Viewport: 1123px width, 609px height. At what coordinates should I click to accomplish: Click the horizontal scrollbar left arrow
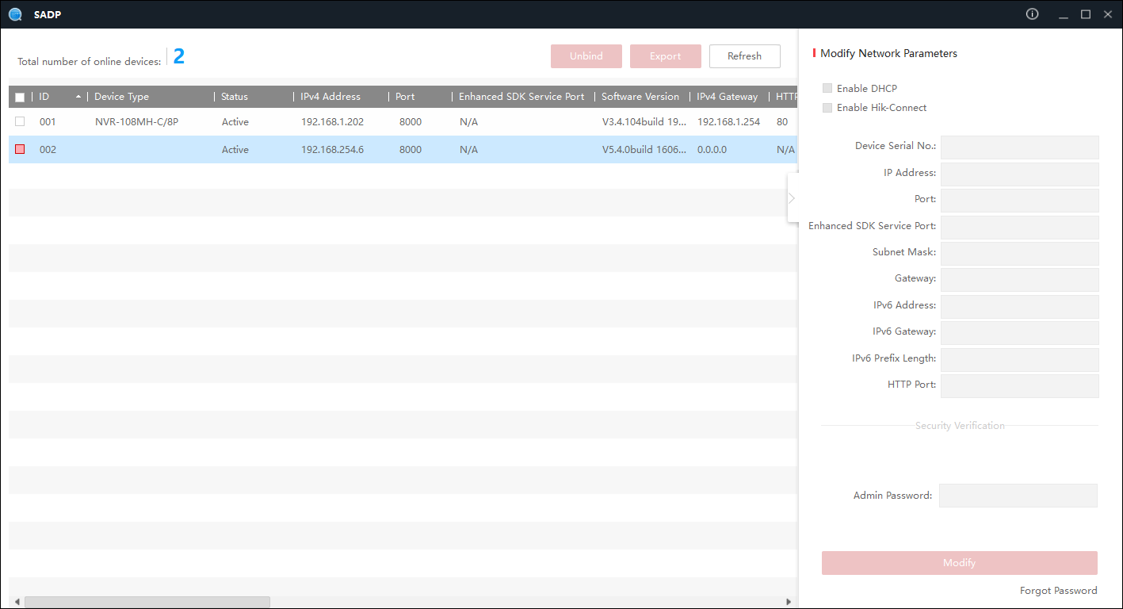click(16, 602)
